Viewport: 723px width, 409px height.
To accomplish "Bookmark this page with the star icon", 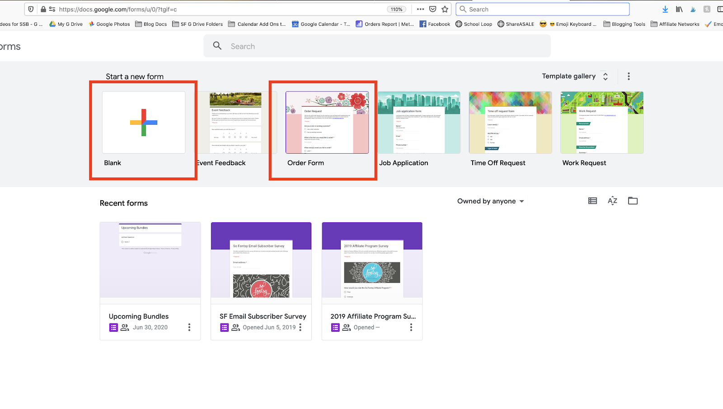I will point(445,9).
